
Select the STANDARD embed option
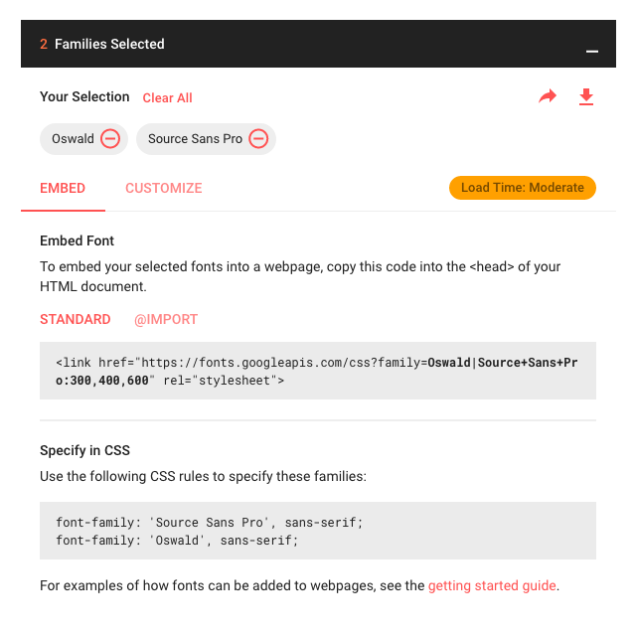[76, 319]
